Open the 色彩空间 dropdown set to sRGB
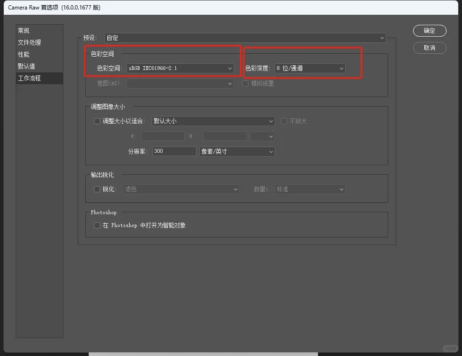This screenshot has width=462, height=356. pyautogui.click(x=180, y=68)
